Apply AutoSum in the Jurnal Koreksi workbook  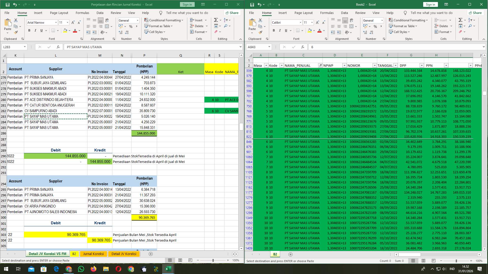(216, 19)
